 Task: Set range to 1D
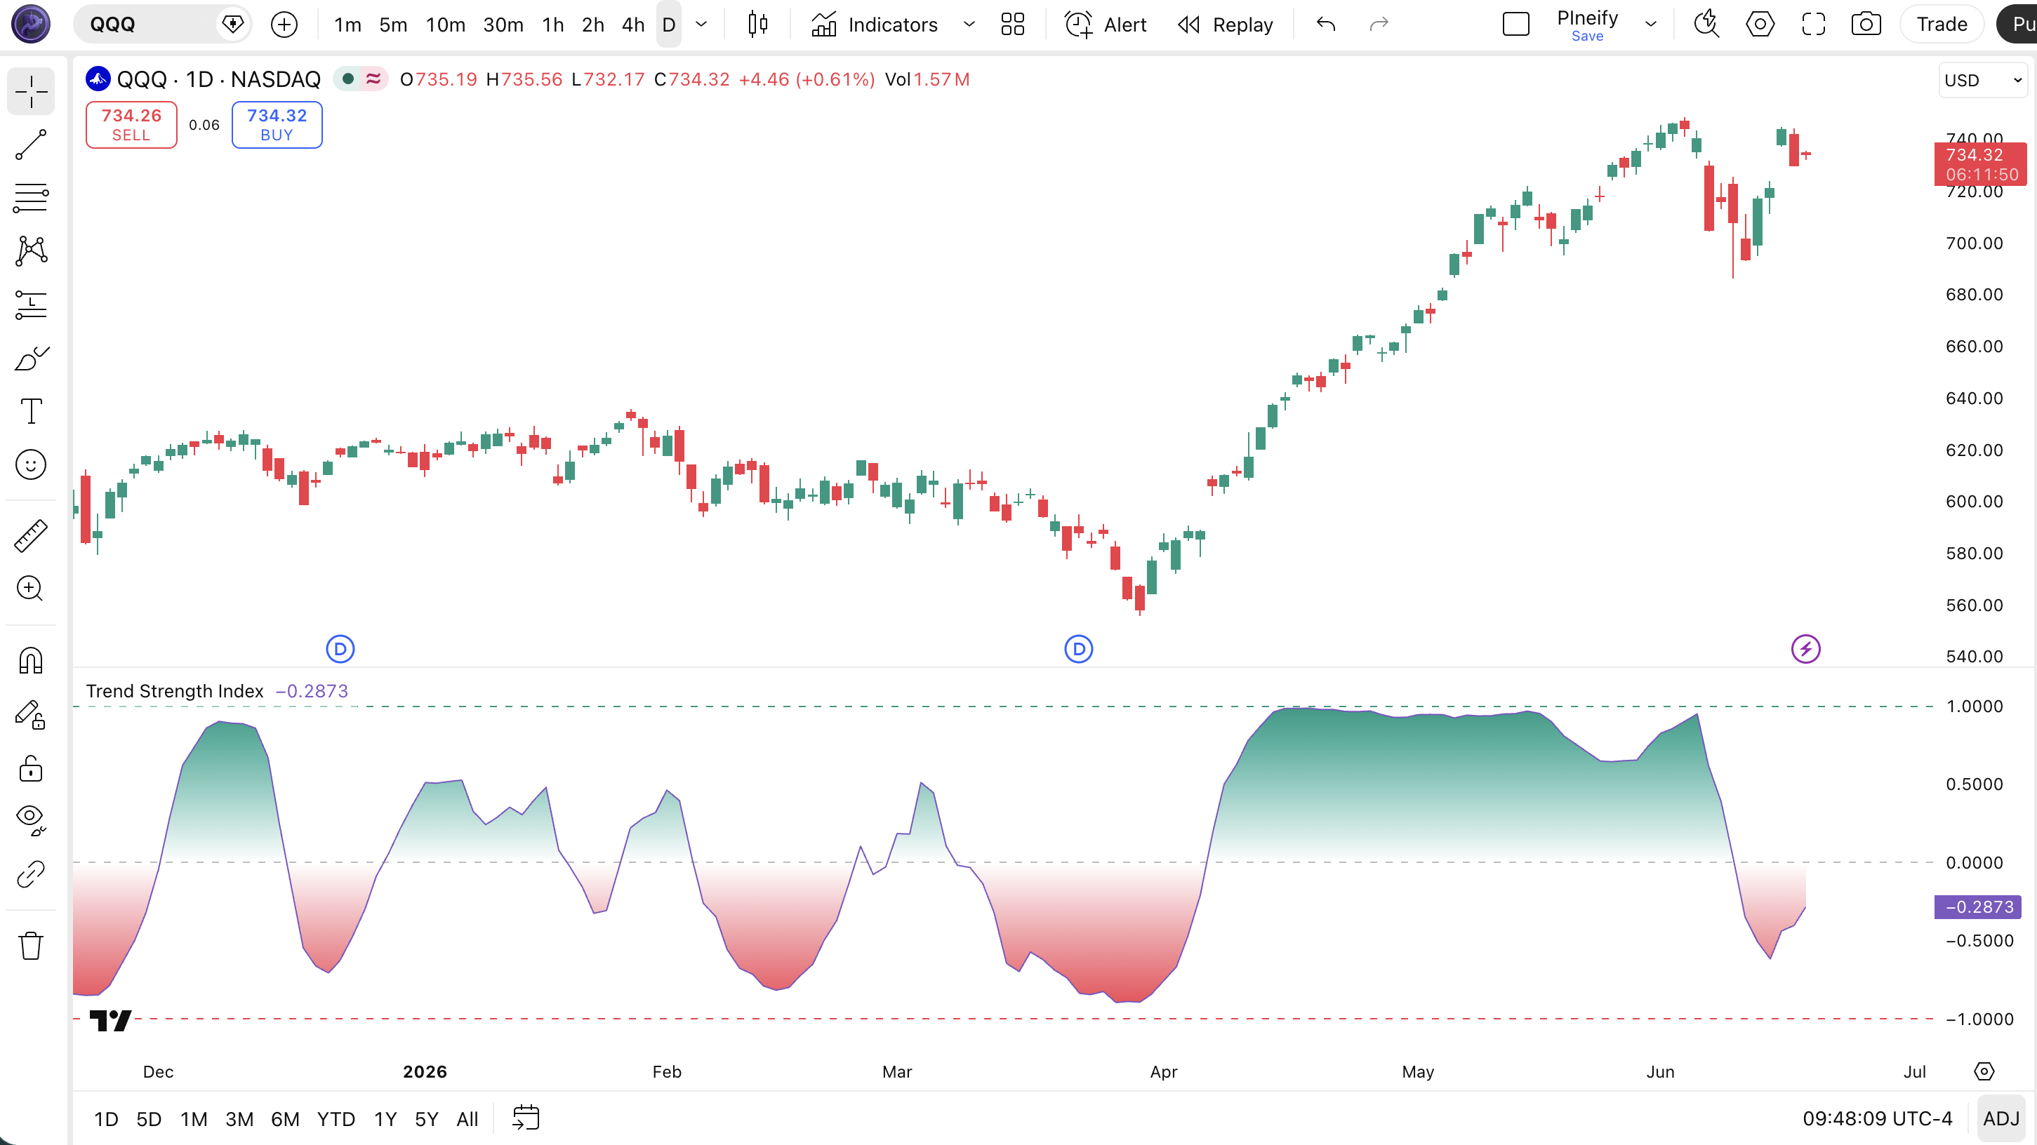[x=106, y=1119]
